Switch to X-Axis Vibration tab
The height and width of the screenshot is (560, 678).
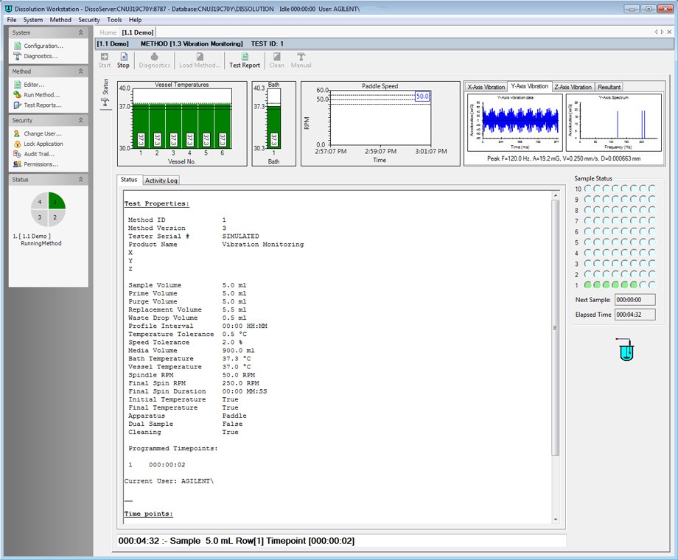click(x=486, y=87)
